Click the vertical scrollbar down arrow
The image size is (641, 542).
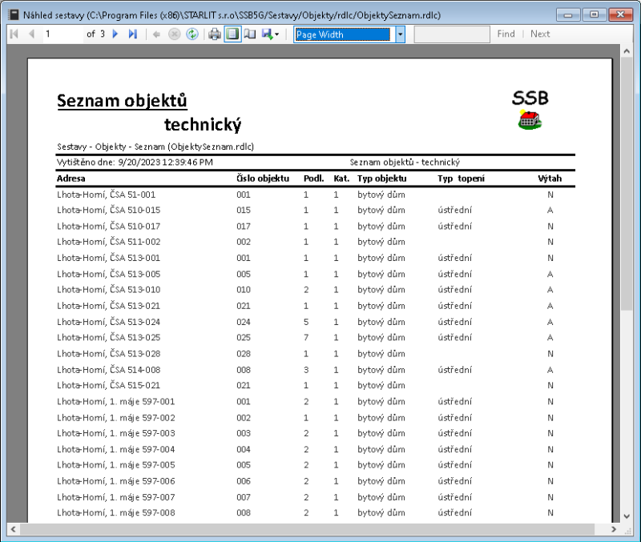click(627, 516)
